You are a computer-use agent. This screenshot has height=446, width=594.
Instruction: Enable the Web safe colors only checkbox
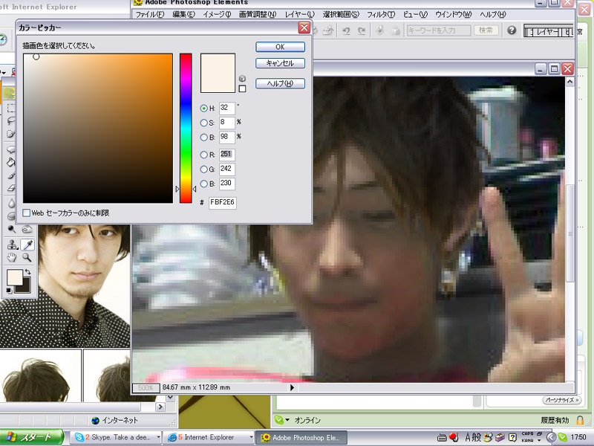point(27,213)
